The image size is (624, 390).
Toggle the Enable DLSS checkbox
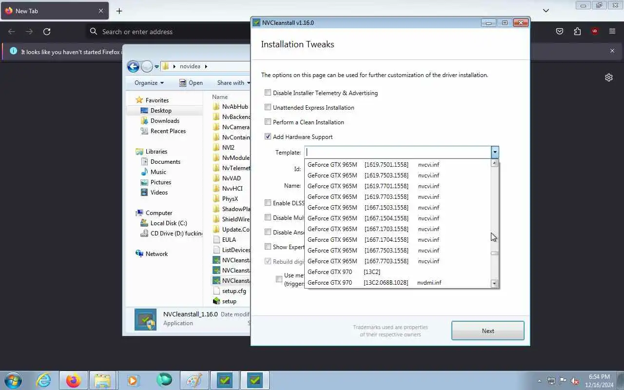coord(268,203)
